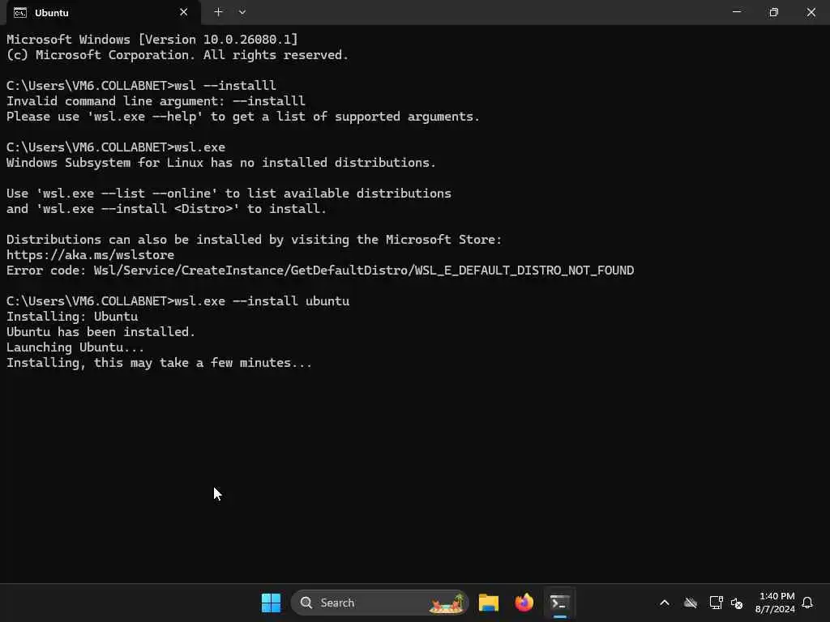Click the terminal icon in the Ubuntu tab
Image resolution: width=830 pixels, height=622 pixels.
(20, 13)
